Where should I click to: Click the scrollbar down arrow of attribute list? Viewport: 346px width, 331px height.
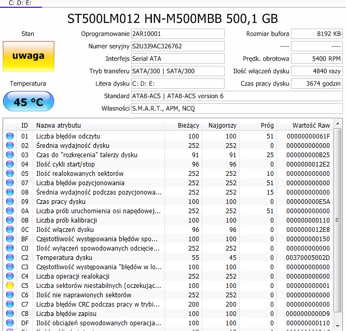[x=338, y=326]
